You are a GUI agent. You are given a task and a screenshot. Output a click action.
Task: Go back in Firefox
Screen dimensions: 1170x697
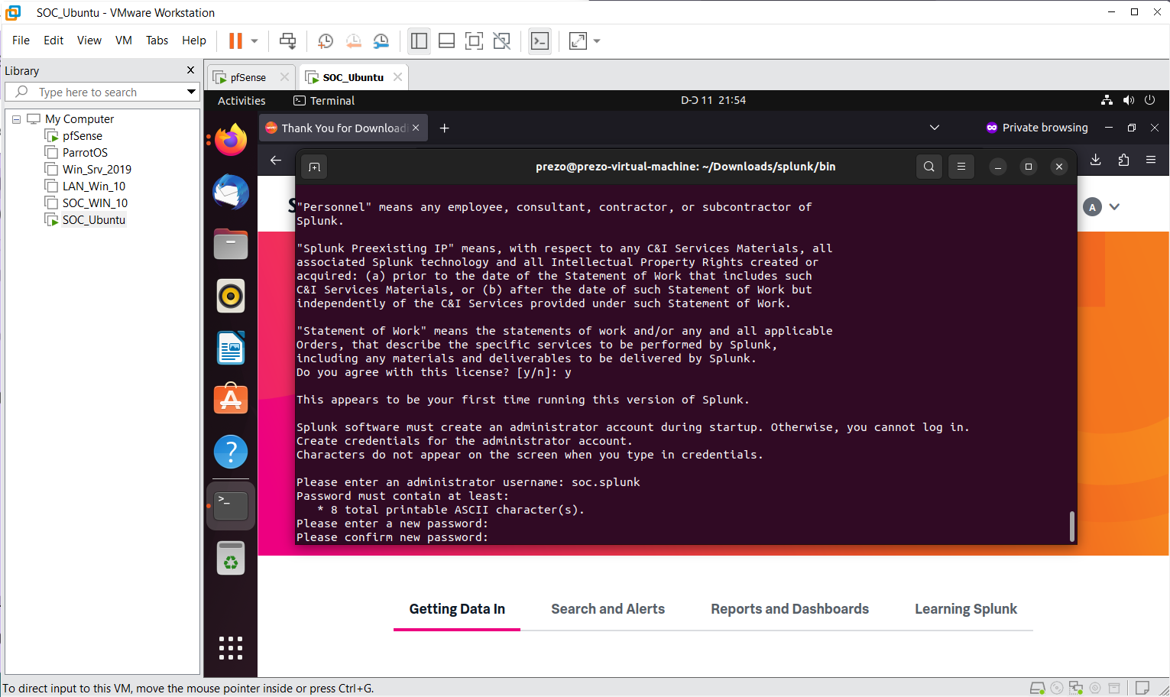[x=276, y=160]
